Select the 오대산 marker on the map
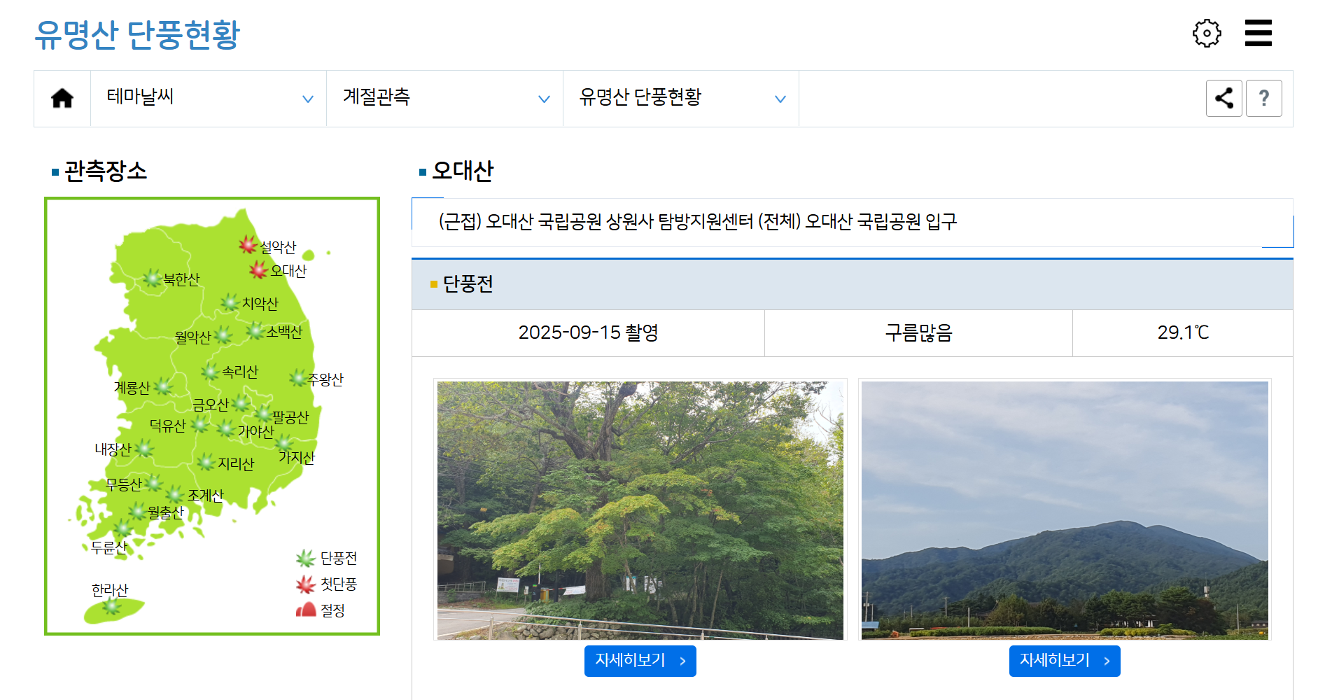Viewport: 1332px width, 700px height. coord(257,269)
